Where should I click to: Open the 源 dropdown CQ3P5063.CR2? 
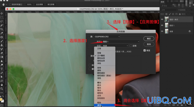pyautogui.click(x=107, y=36)
